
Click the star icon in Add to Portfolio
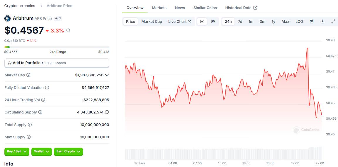[9, 63]
